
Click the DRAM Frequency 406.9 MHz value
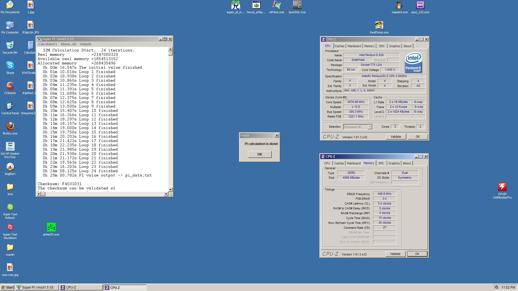click(384, 194)
